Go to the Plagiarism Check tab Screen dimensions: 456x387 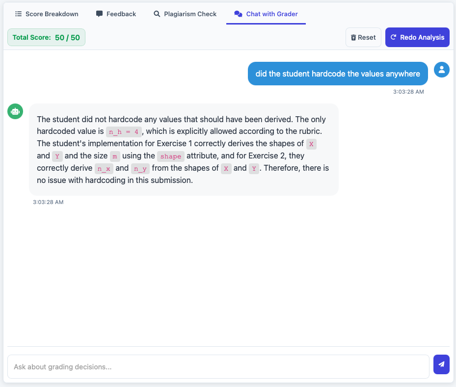coord(185,14)
